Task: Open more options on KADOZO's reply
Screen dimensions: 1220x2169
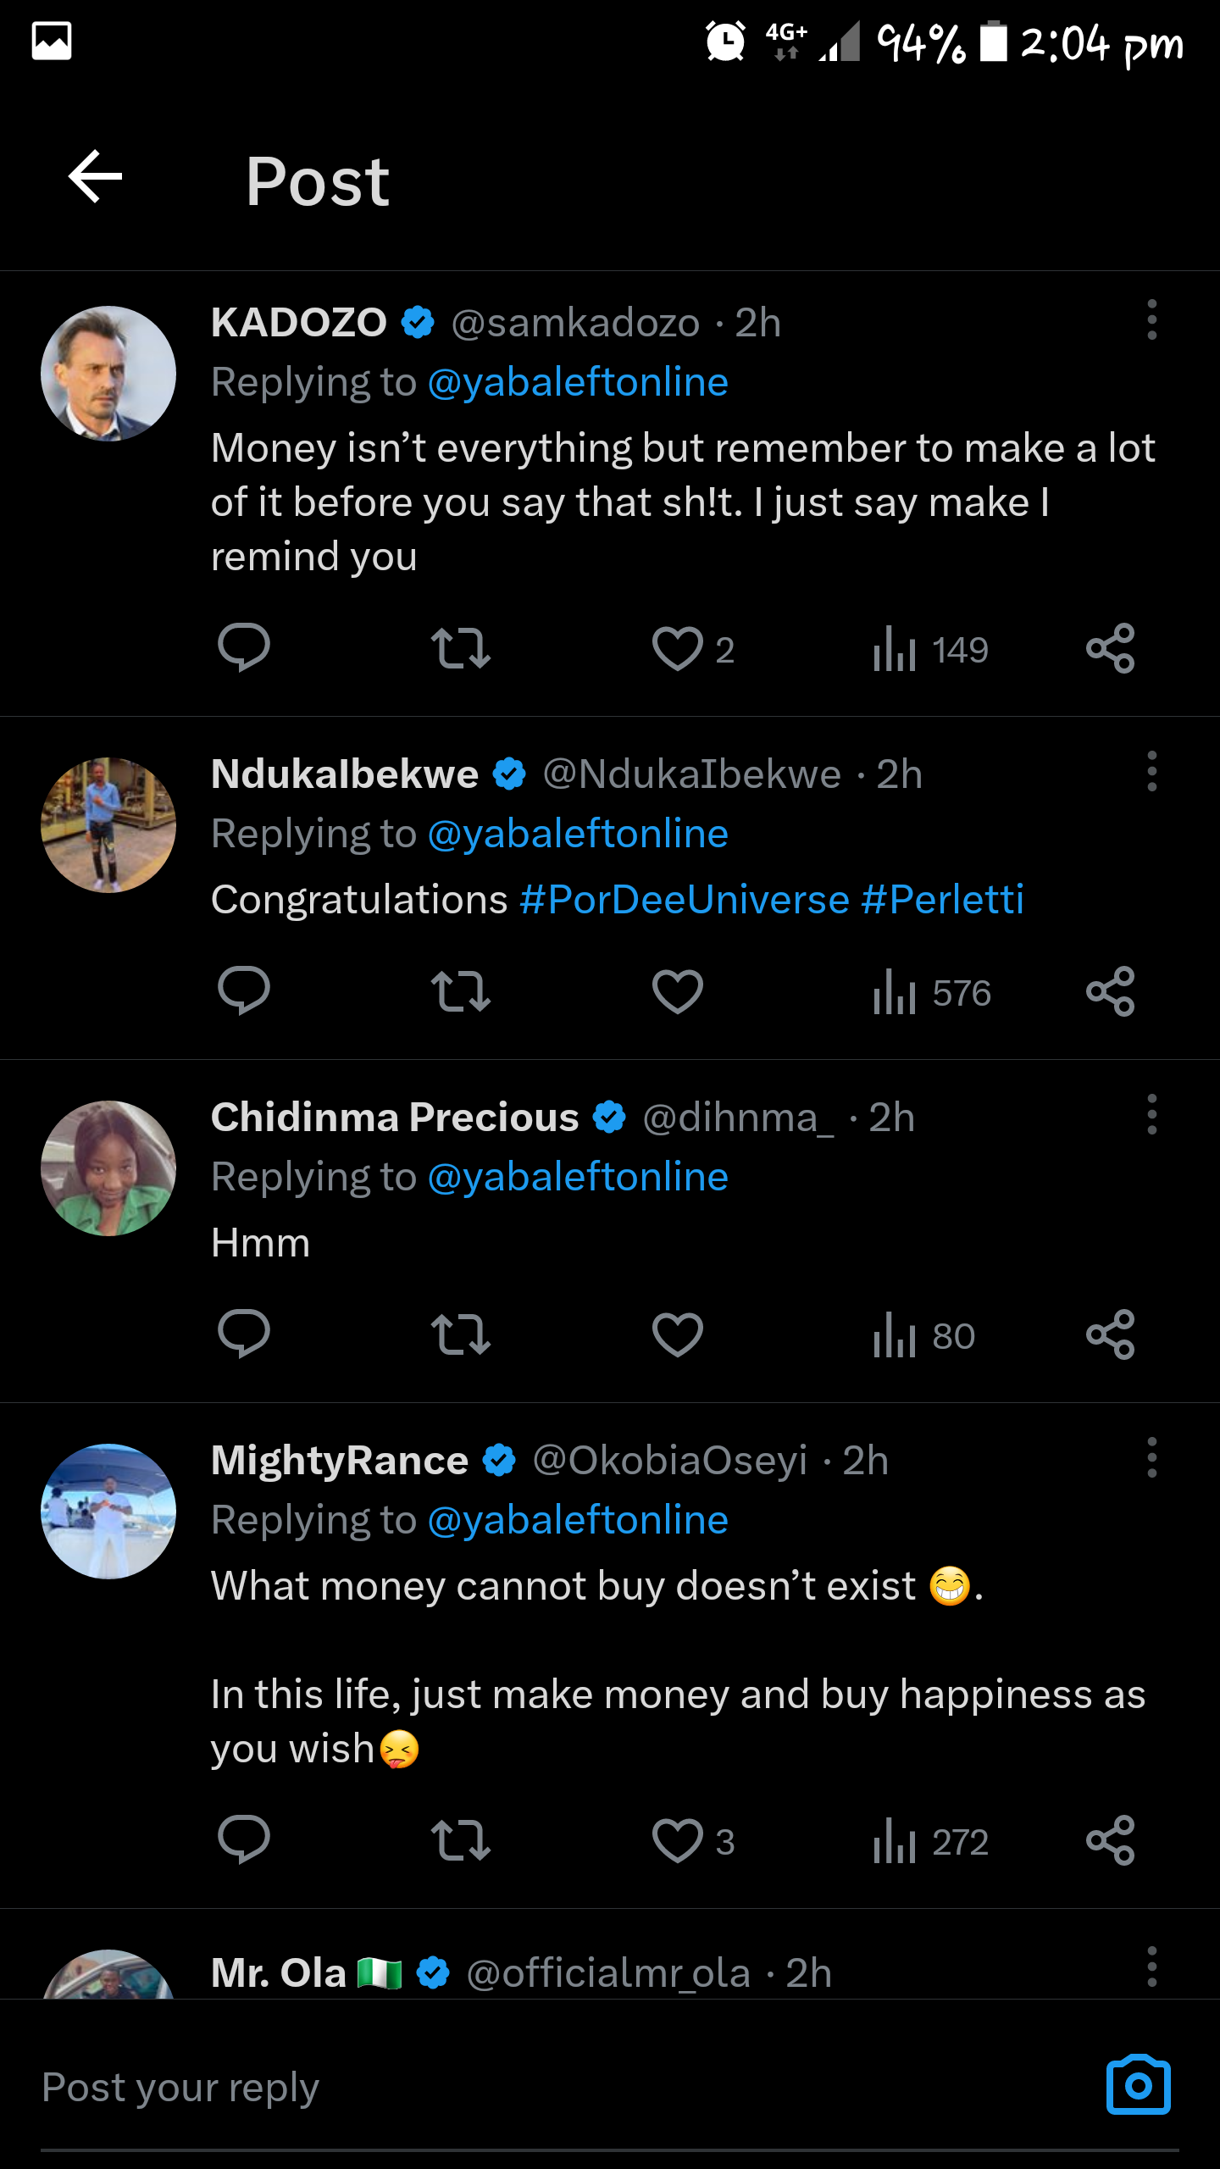Action: (1151, 320)
